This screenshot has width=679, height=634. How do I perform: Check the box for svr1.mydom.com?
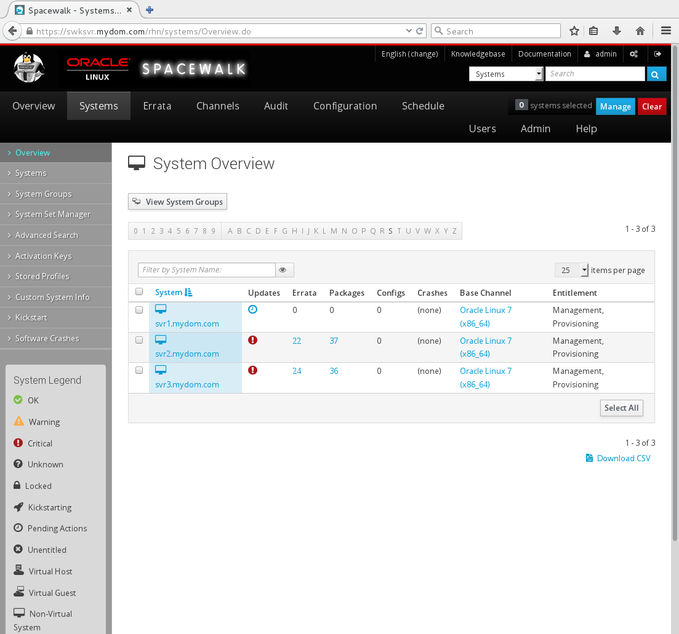[x=139, y=310]
